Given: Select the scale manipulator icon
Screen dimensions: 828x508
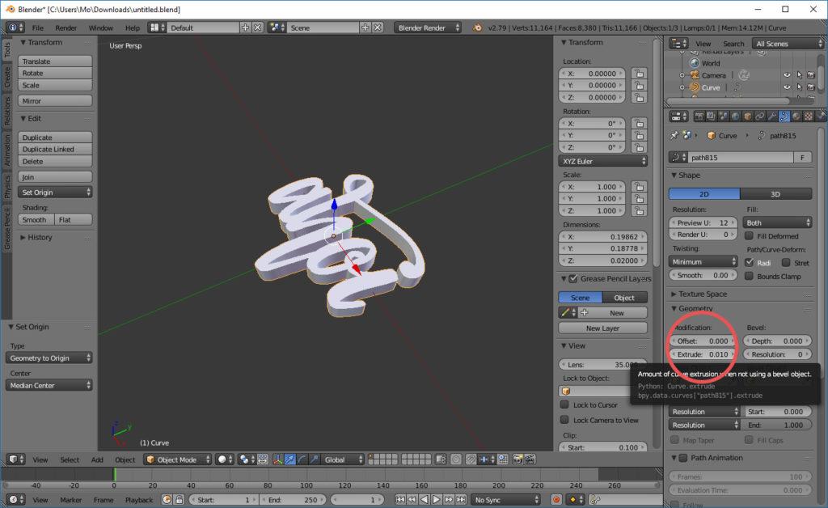Looking at the screenshot, I should pyautogui.click(x=315, y=459).
